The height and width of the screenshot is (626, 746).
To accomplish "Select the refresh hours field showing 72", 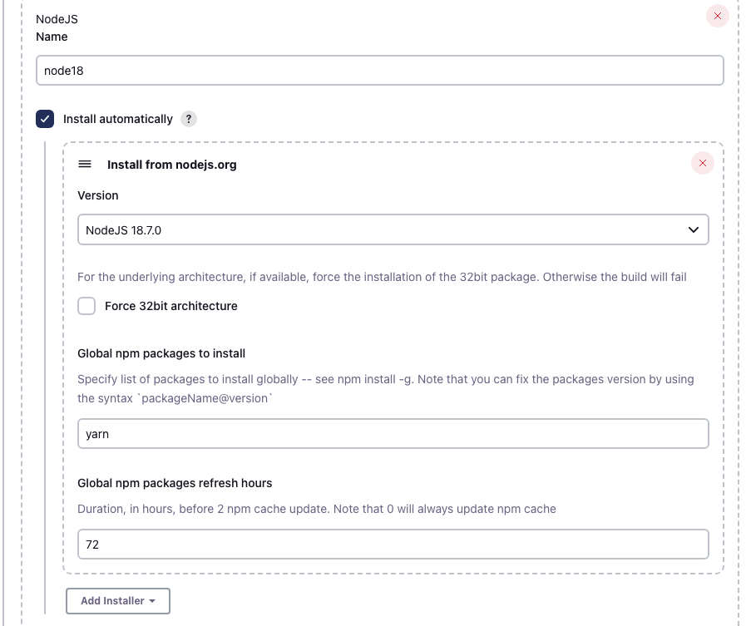I will pos(393,545).
